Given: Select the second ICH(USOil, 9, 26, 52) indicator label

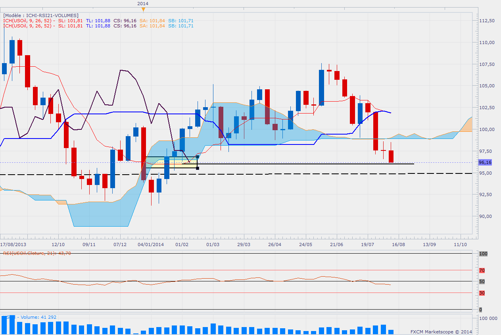Looking at the screenshot, I should [28, 26].
